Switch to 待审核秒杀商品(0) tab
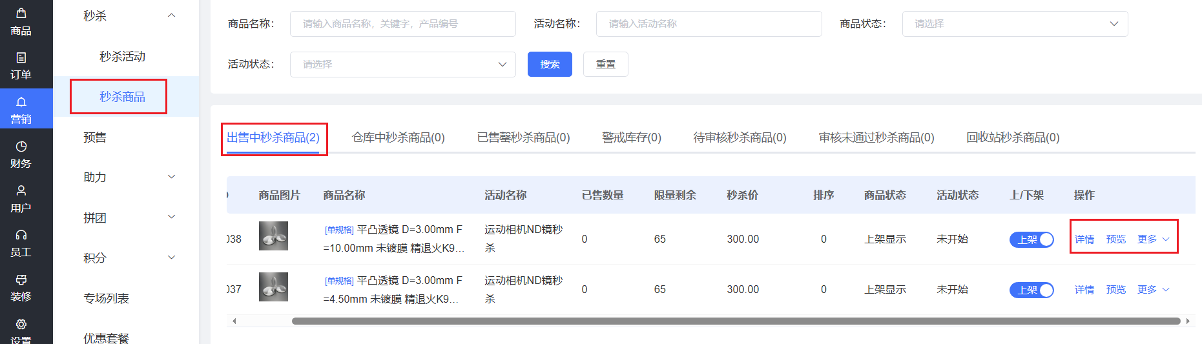 click(740, 137)
